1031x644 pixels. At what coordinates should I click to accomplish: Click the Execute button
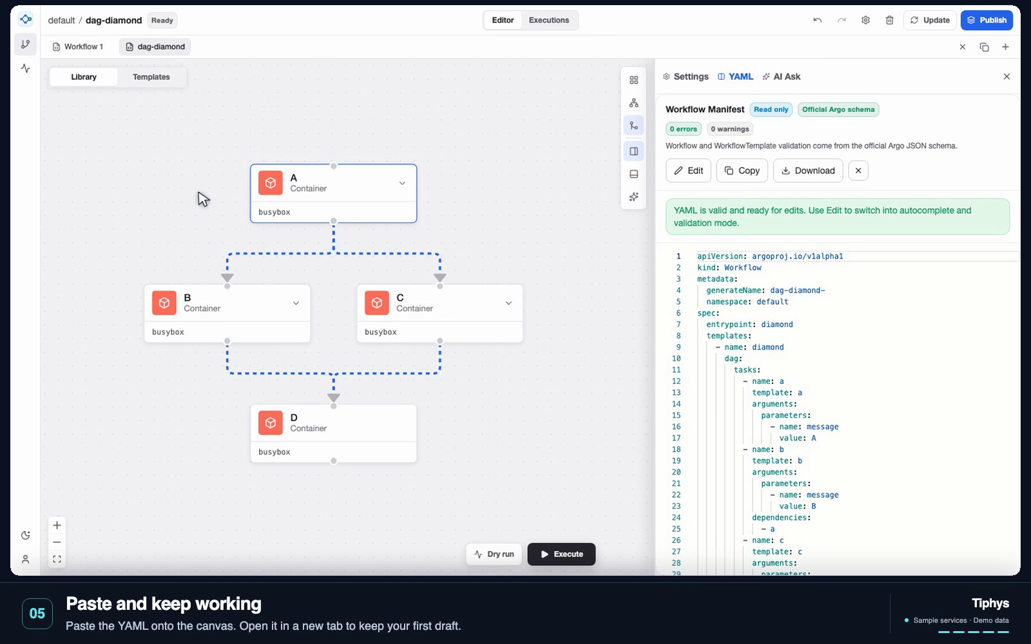tap(561, 554)
